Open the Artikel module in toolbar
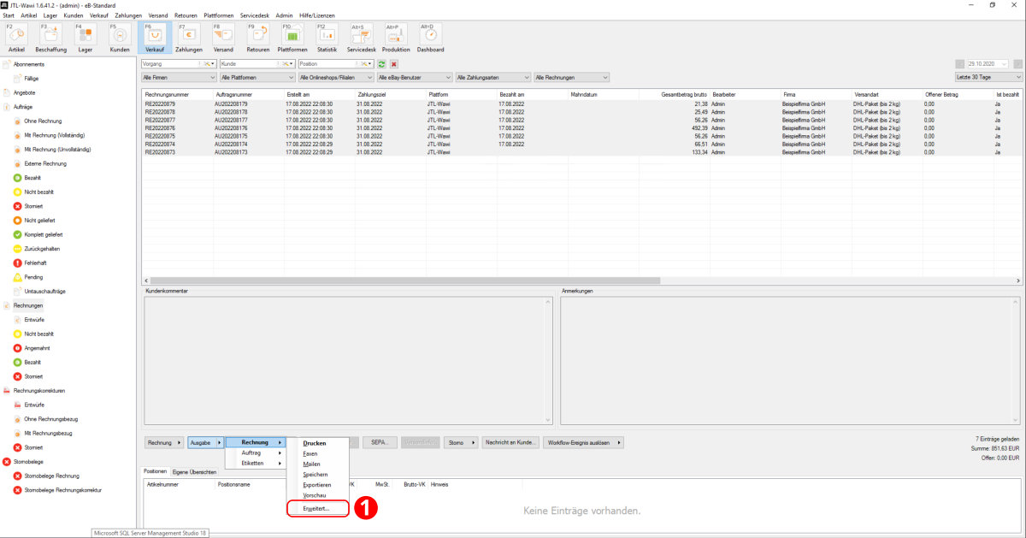 [16, 37]
